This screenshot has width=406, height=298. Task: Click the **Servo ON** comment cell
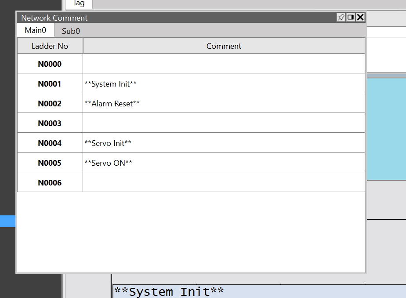[224, 163]
